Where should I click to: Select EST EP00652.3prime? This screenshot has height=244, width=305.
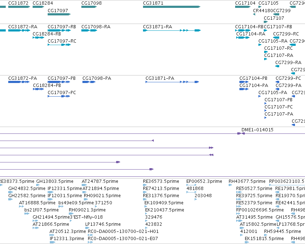191,185
